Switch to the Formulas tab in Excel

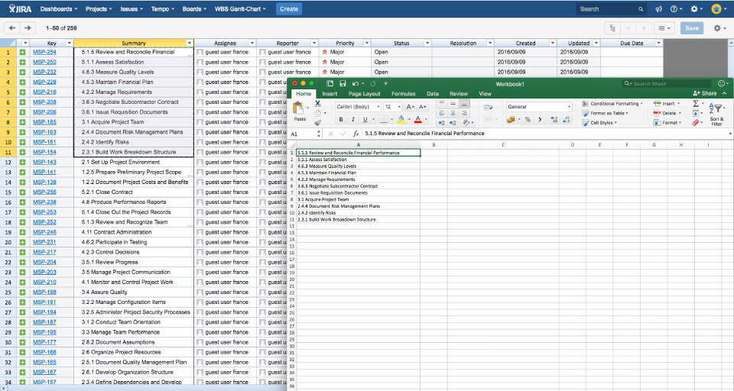[x=403, y=94]
